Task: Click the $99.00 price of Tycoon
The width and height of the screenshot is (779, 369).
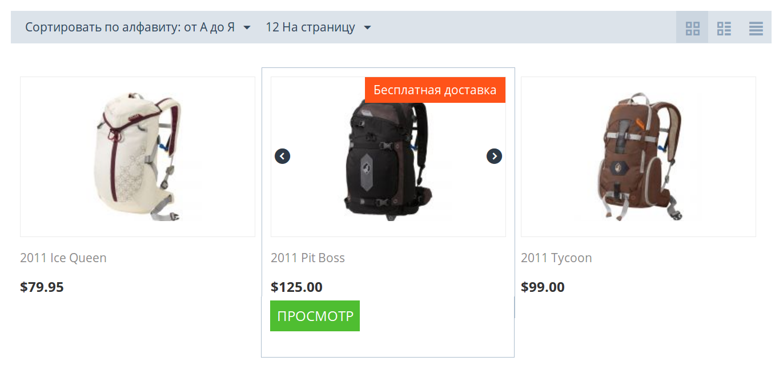Action: coord(543,287)
